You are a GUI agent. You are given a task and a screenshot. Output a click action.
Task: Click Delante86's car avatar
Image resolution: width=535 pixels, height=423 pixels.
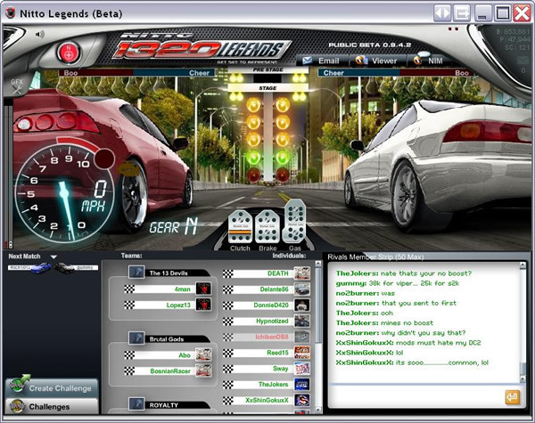click(302, 289)
